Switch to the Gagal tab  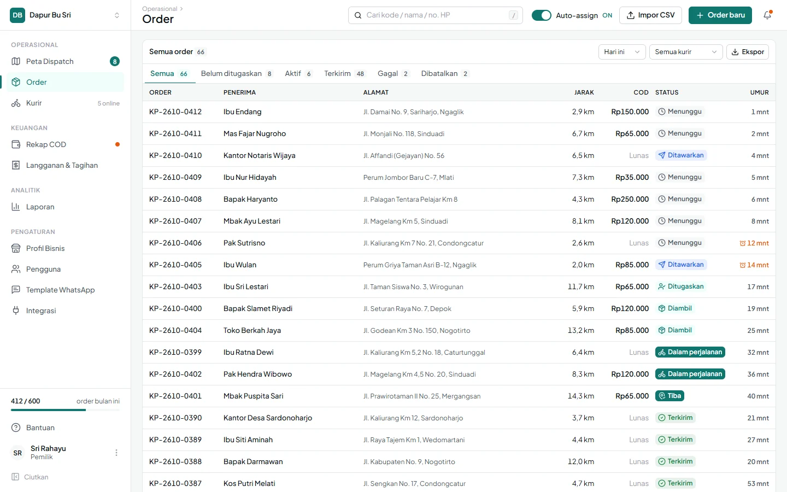click(x=393, y=74)
